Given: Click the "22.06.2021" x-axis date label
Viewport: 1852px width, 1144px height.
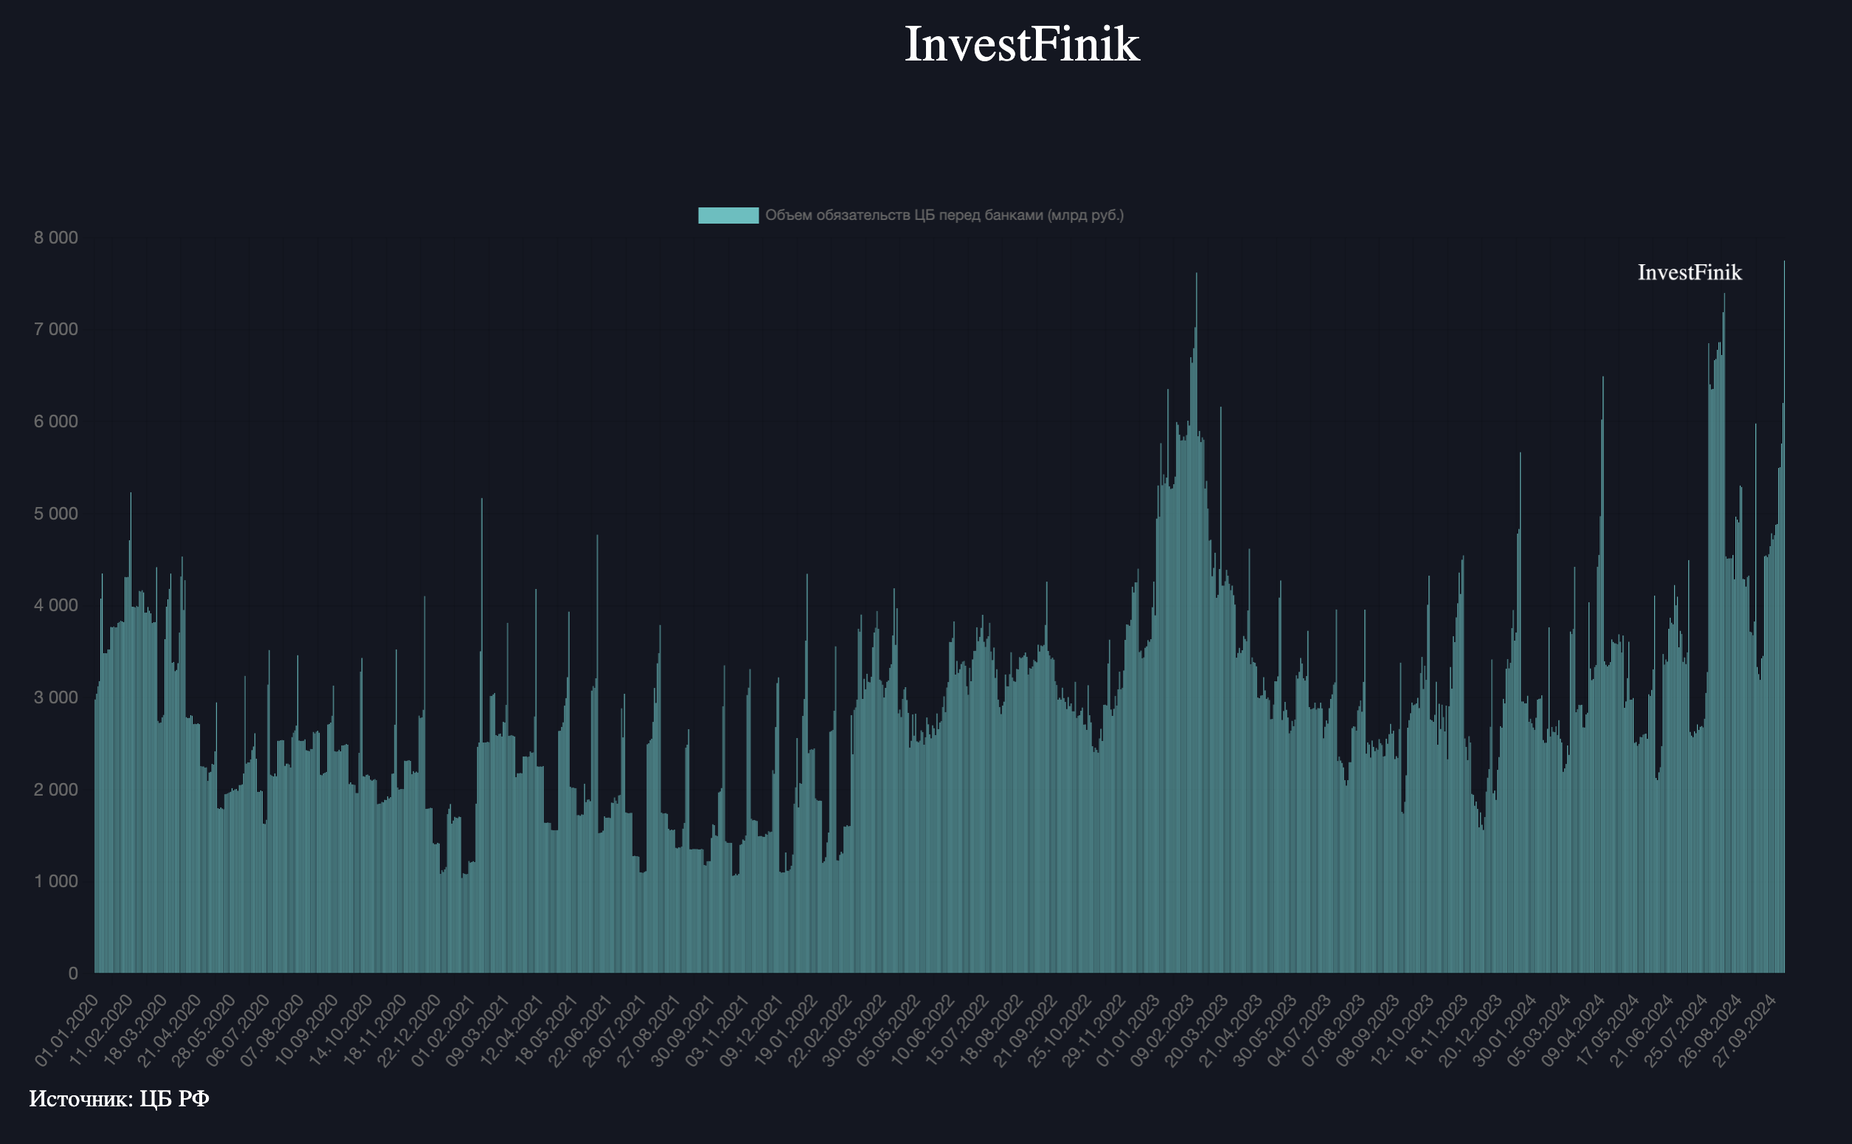Looking at the screenshot, I should tap(581, 1030).
